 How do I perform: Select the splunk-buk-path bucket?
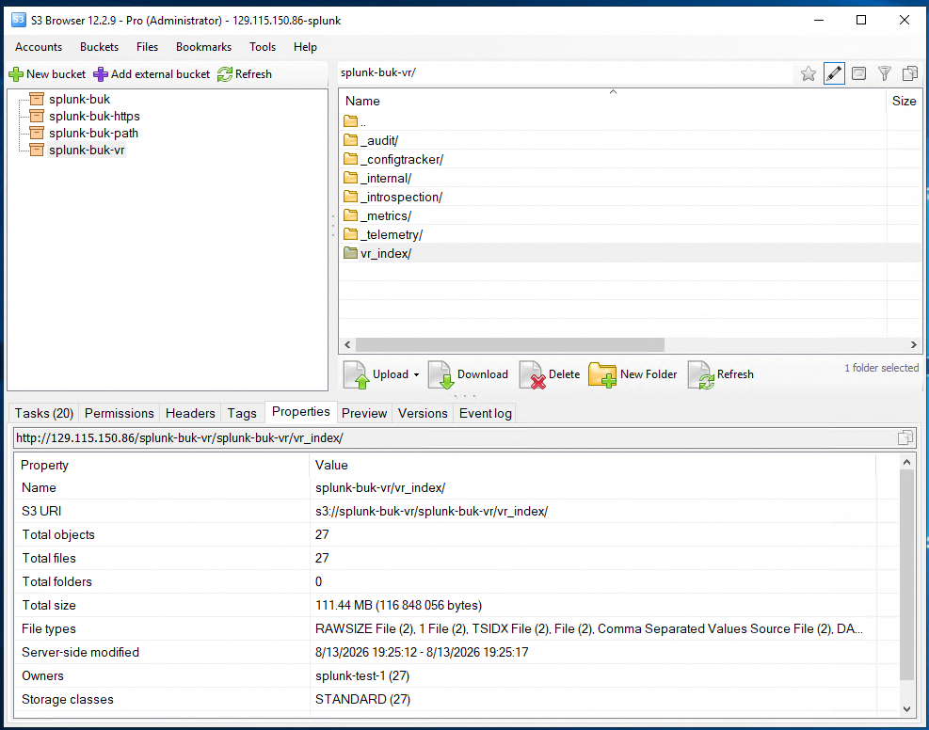click(93, 134)
